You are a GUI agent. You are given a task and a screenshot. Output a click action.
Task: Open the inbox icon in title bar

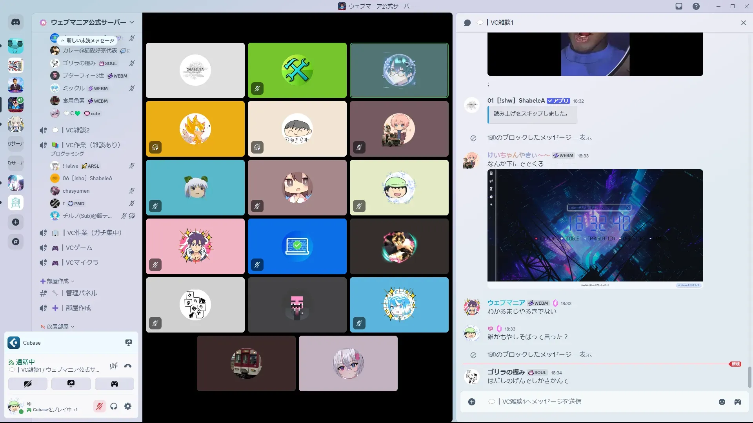[679, 6]
